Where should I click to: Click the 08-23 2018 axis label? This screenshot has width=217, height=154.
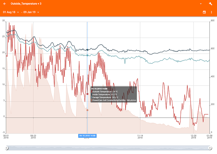tap(33, 137)
